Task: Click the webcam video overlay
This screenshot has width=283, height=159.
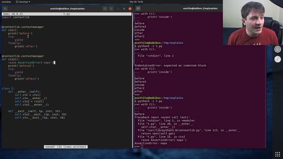Action: [x=252, y=23]
